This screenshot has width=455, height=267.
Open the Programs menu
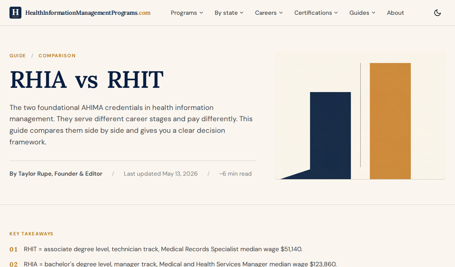tap(187, 13)
